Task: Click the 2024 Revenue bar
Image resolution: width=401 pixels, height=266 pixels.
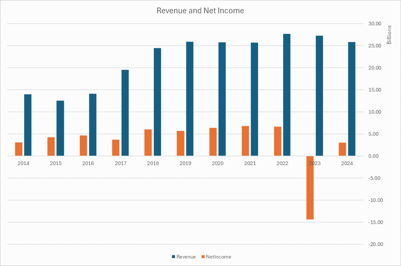Action: (x=352, y=99)
